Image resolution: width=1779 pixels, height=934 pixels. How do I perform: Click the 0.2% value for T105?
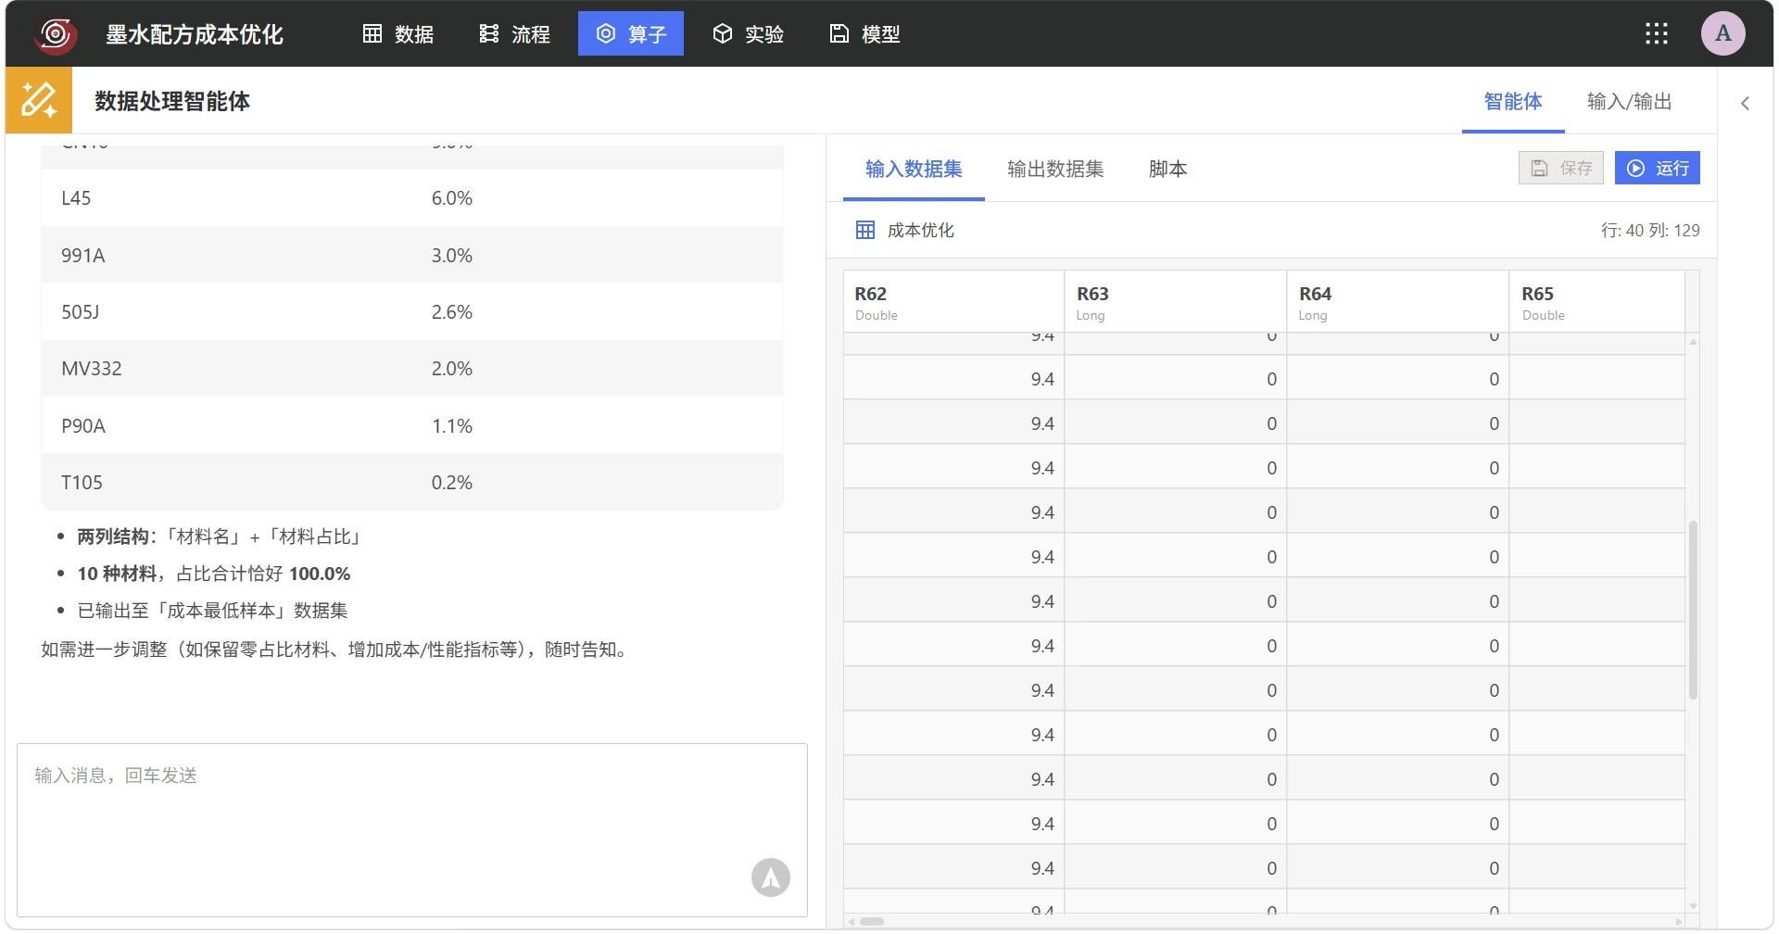pyautogui.click(x=452, y=483)
